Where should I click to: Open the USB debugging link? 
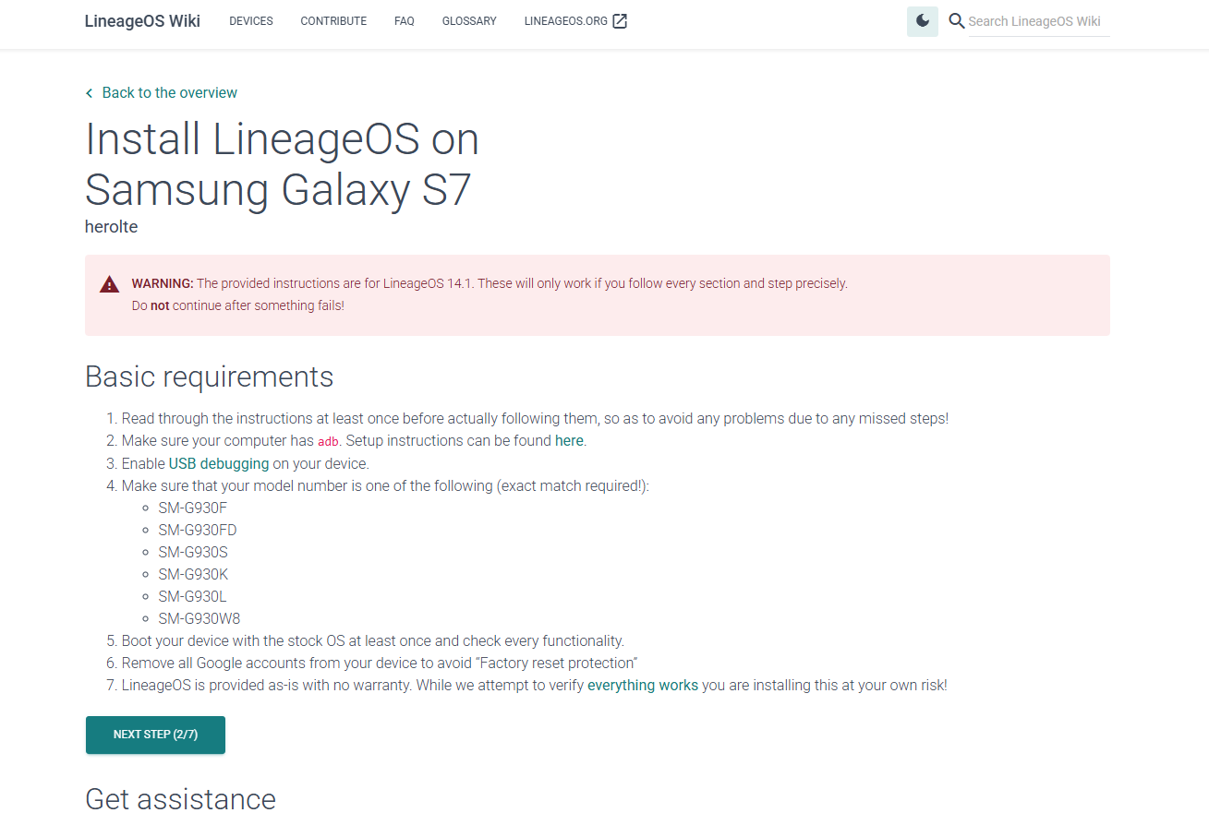point(219,463)
